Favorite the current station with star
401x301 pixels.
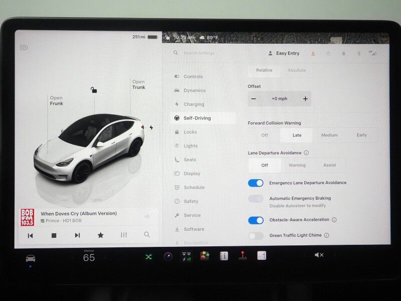(101, 235)
